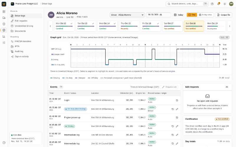The width and height of the screenshot is (236, 147).
Task: Open Driver logs in sidebar
Action: (26, 16)
